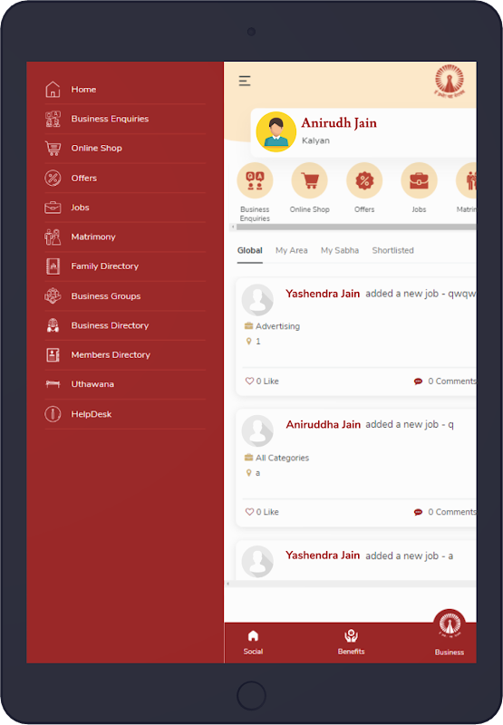The height and width of the screenshot is (725, 503).
Task: Open the hamburger menu icon
Action: tap(245, 81)
